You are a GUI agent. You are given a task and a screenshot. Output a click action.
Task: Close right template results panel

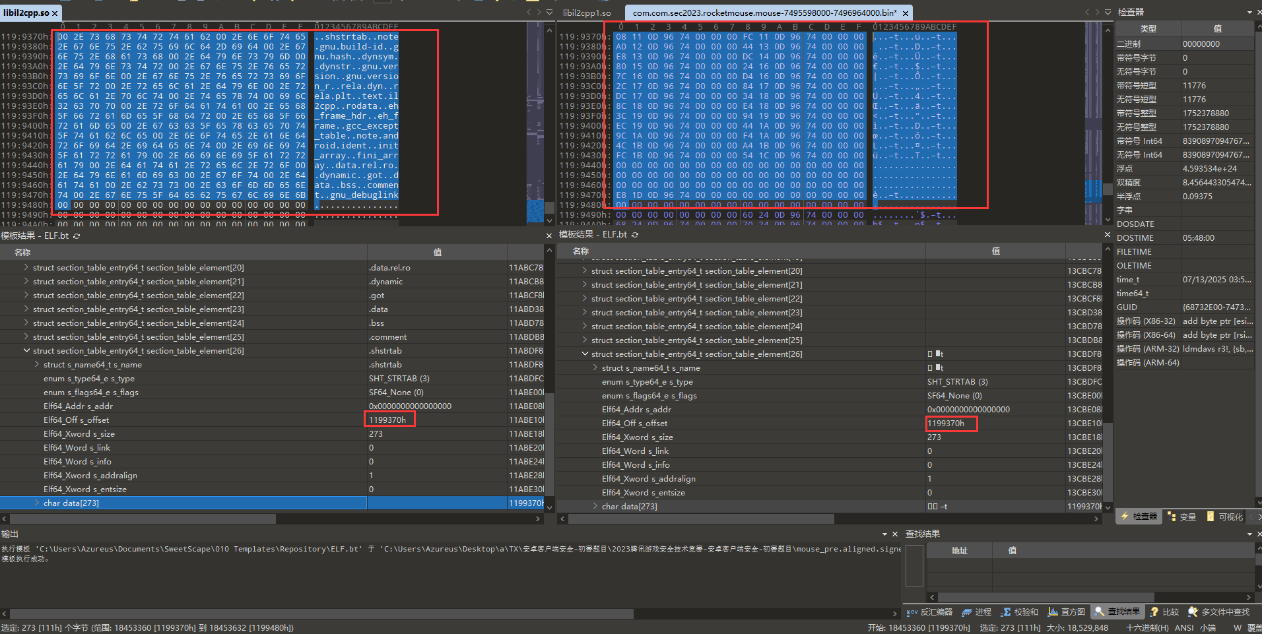(1108, 235)
